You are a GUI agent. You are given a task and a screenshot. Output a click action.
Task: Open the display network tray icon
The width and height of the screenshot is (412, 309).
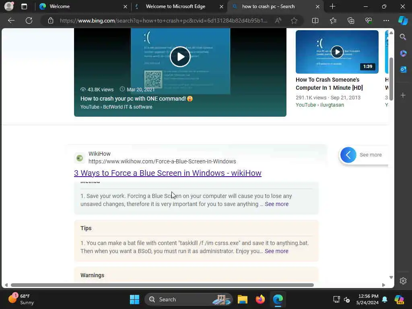(336, 299)
